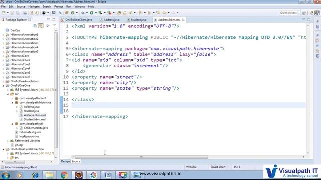Click the Collapse All icon in Package Explorer
The height and width of the screenshot is (180, 321).
tap(35, 26)
